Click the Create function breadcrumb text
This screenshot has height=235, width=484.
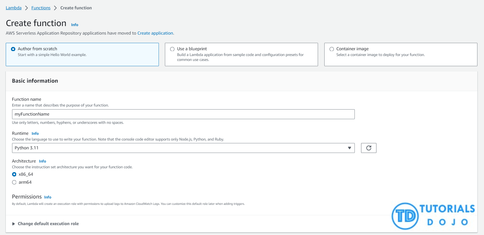76,8
